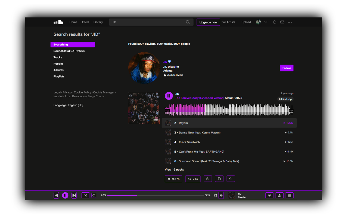348x218 pixels.
Task: Enable repeat mode in the player
Action: click(94, 195)
